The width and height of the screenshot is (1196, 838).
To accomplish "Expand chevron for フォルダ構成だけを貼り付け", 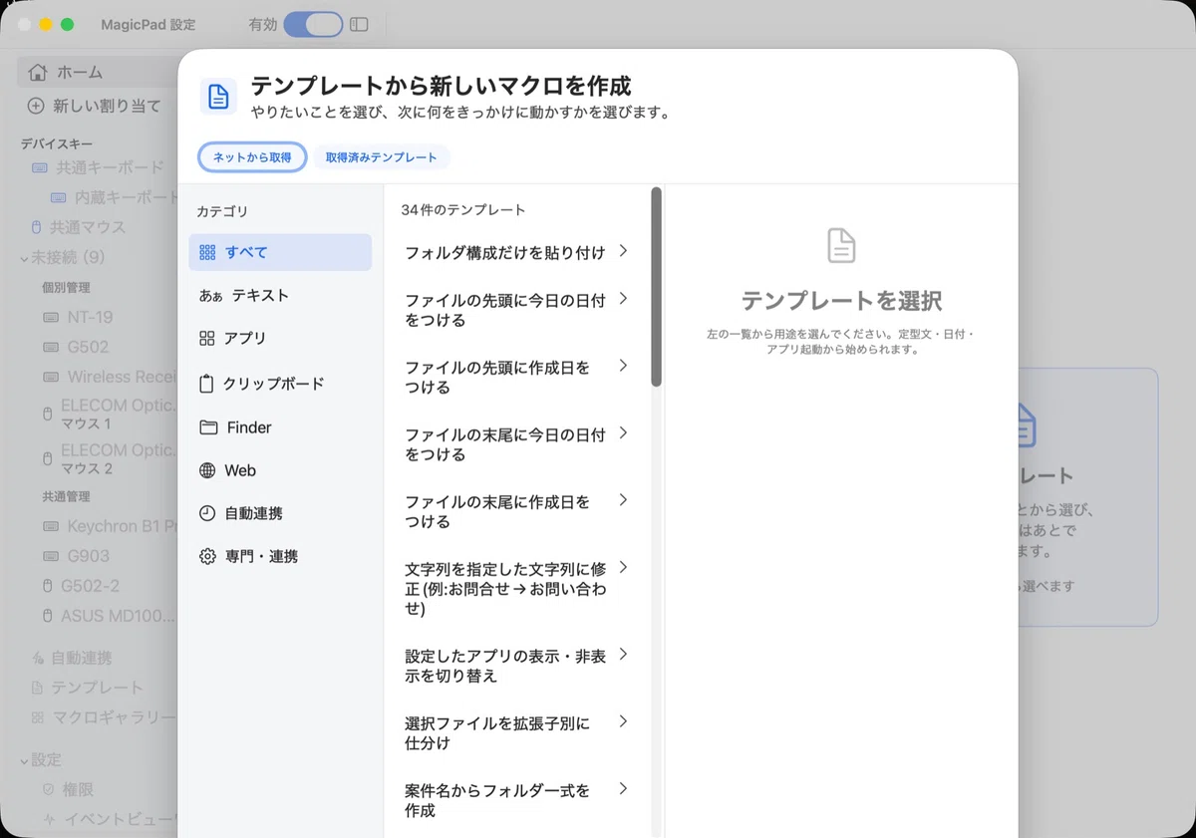I will coord(623,251).
